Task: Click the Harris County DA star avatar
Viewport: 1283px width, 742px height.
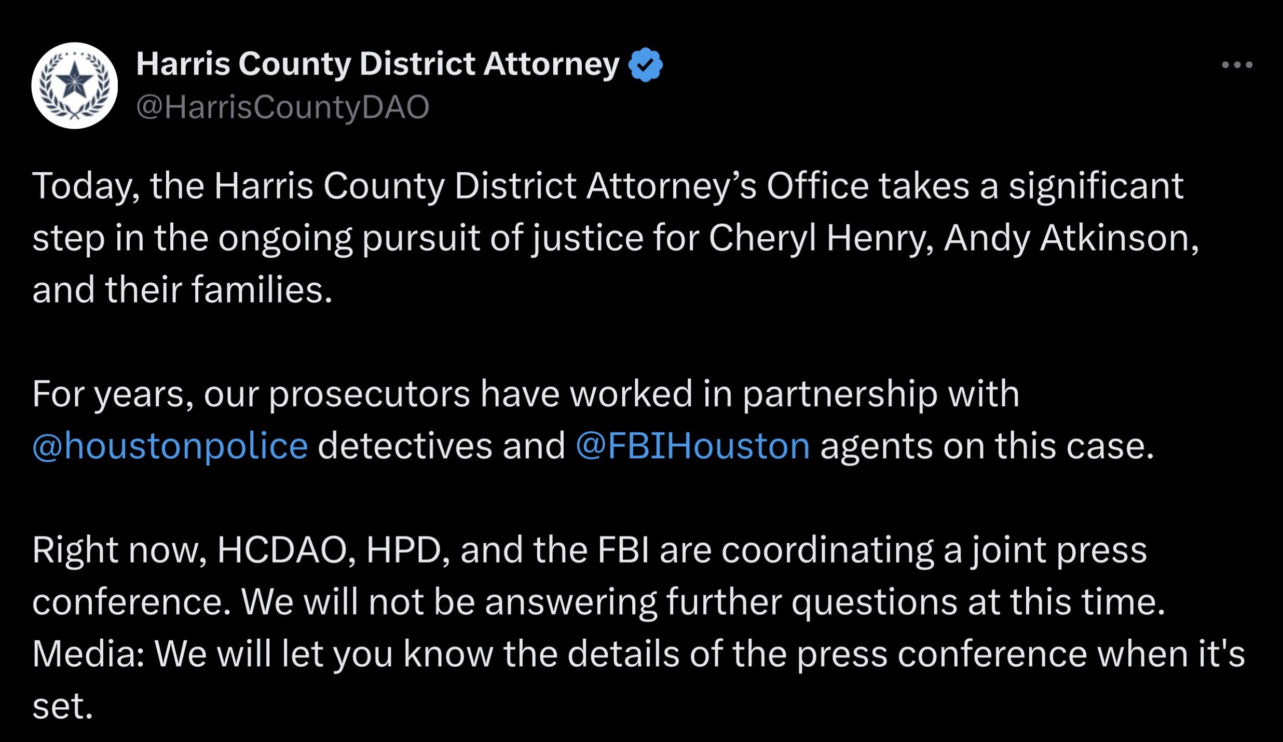Action: pyautogui.click(x=75, y=86)
